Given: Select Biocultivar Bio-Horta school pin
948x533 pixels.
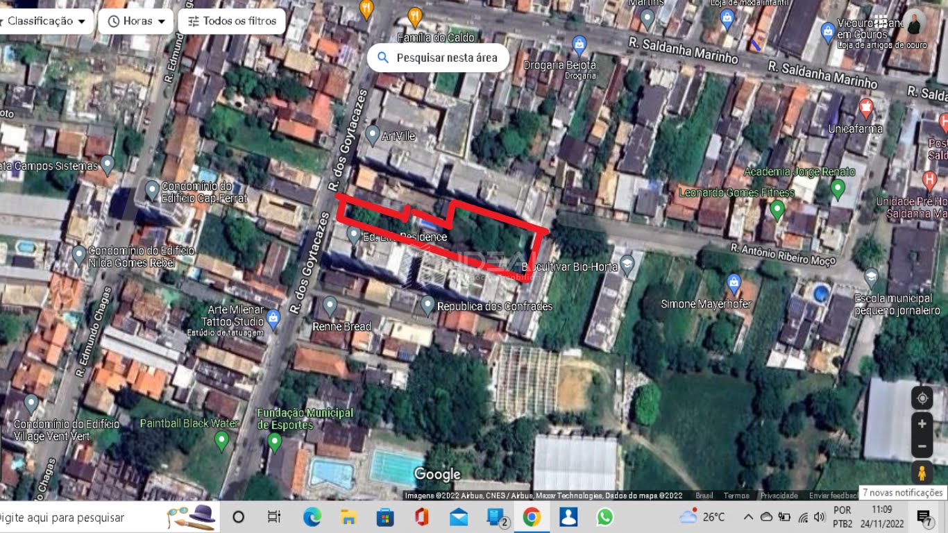Looking at the screenshot, I should 627,263.
